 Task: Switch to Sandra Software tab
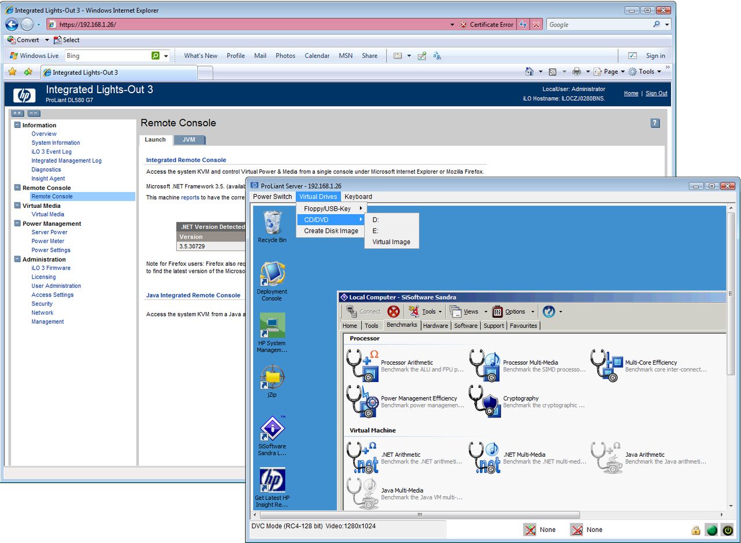pos(465,325)
